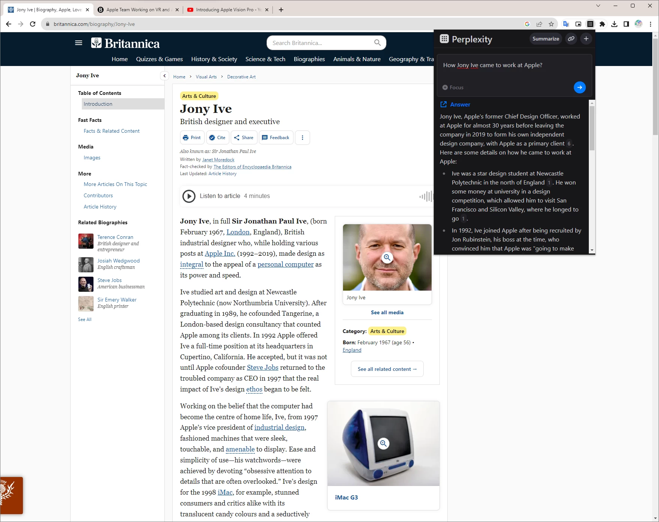Click See all related content button
The height and width of the screenshot is (522, 659).
click(x=387, y=369)
